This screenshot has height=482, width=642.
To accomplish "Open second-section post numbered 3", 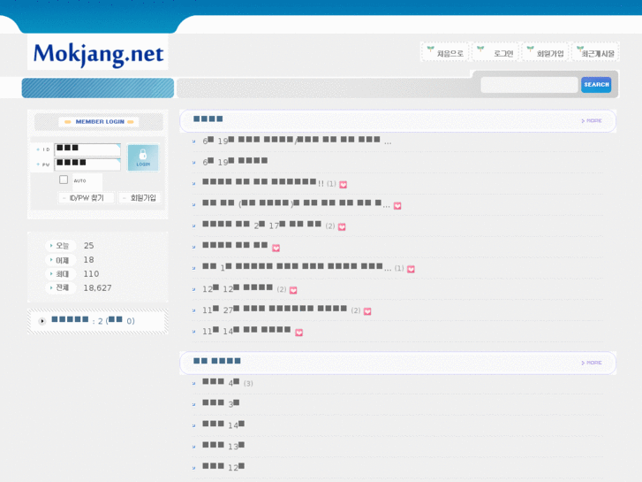I will (221, 403).
